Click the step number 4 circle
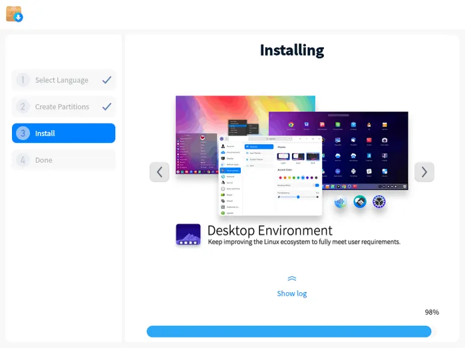Viewport: 465px width, 348px height. [23, 160]
